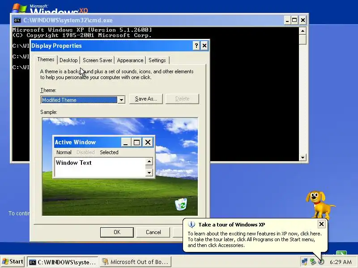Close the Display Properties dialog
The image size is (358, 268).
click(x=205, y=46)
